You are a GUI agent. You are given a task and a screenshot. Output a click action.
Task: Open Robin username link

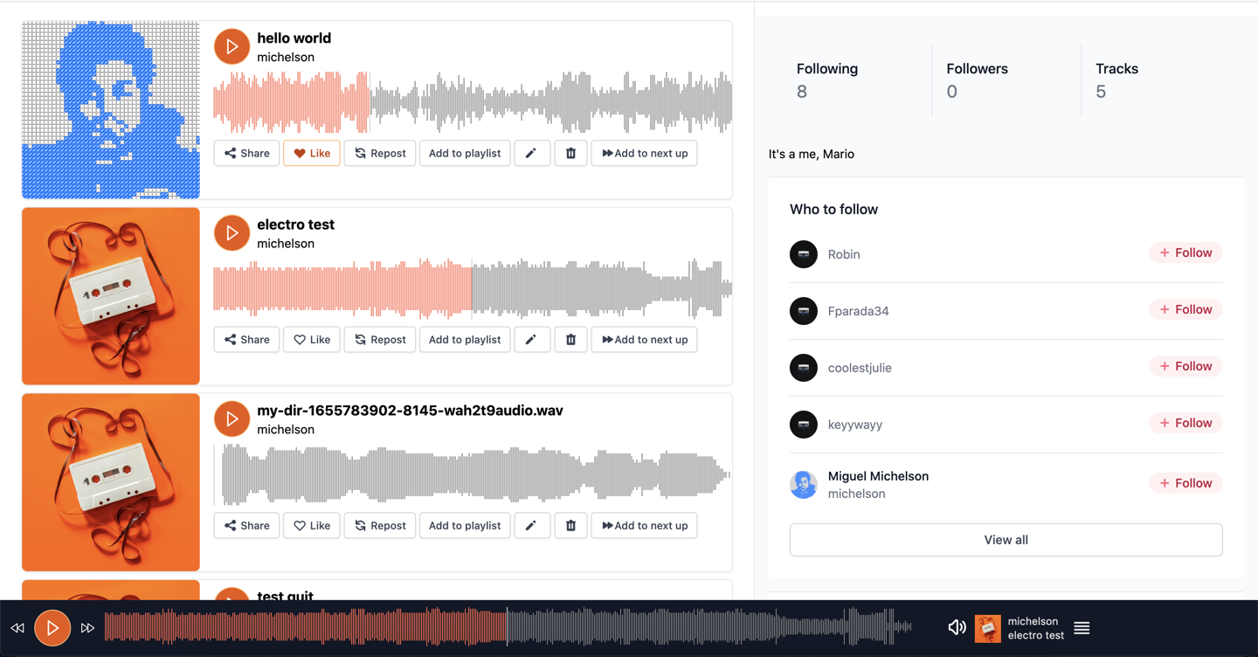844,254
